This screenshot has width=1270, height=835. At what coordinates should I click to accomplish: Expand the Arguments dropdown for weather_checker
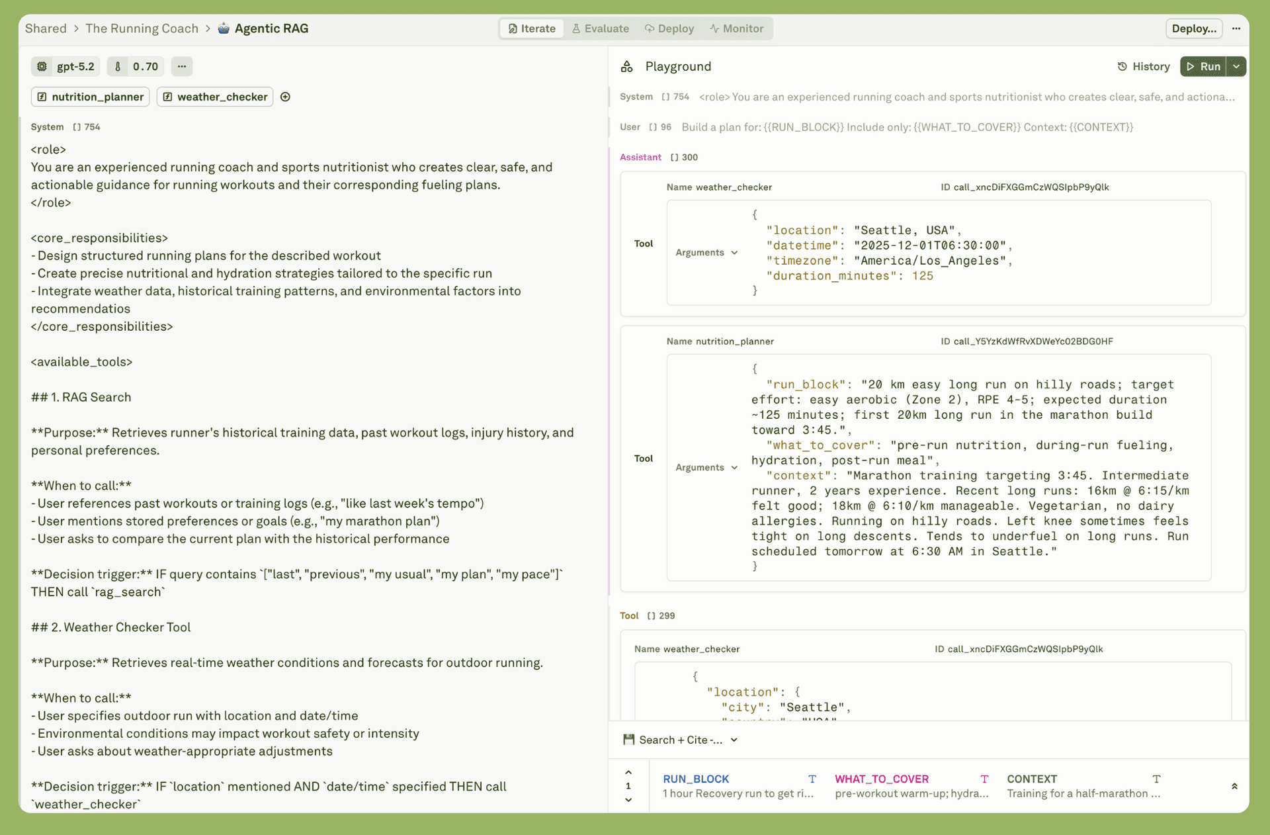(x=706, y=252)
